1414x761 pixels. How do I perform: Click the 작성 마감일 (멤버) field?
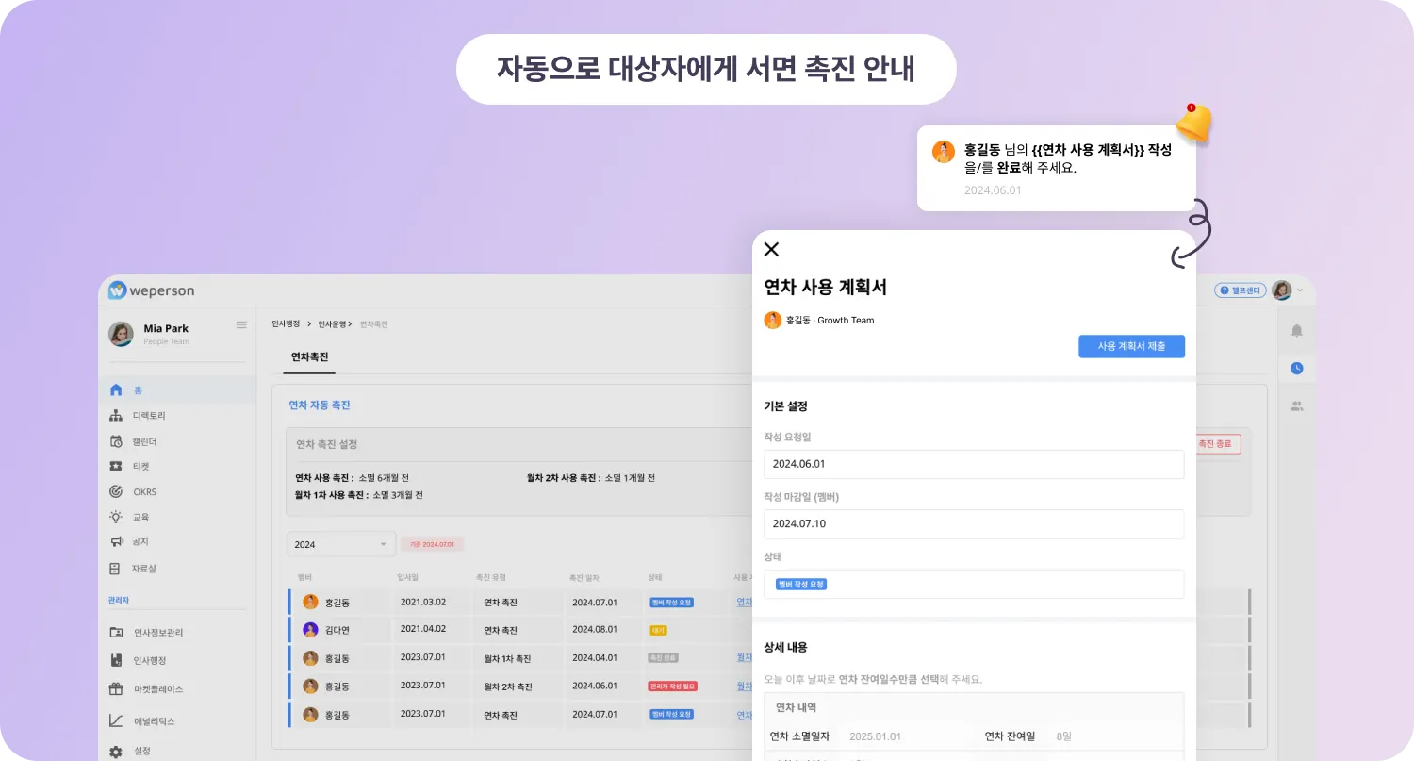click(x=974, y=523)
